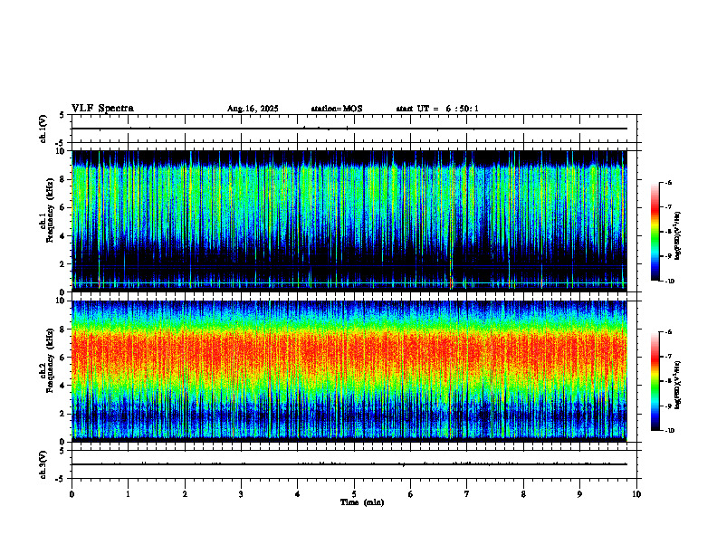The width and height of the screenshot is (717, 554).
Task: Click the "-10" label on ch.2 color bar
Action: point(669,431)
